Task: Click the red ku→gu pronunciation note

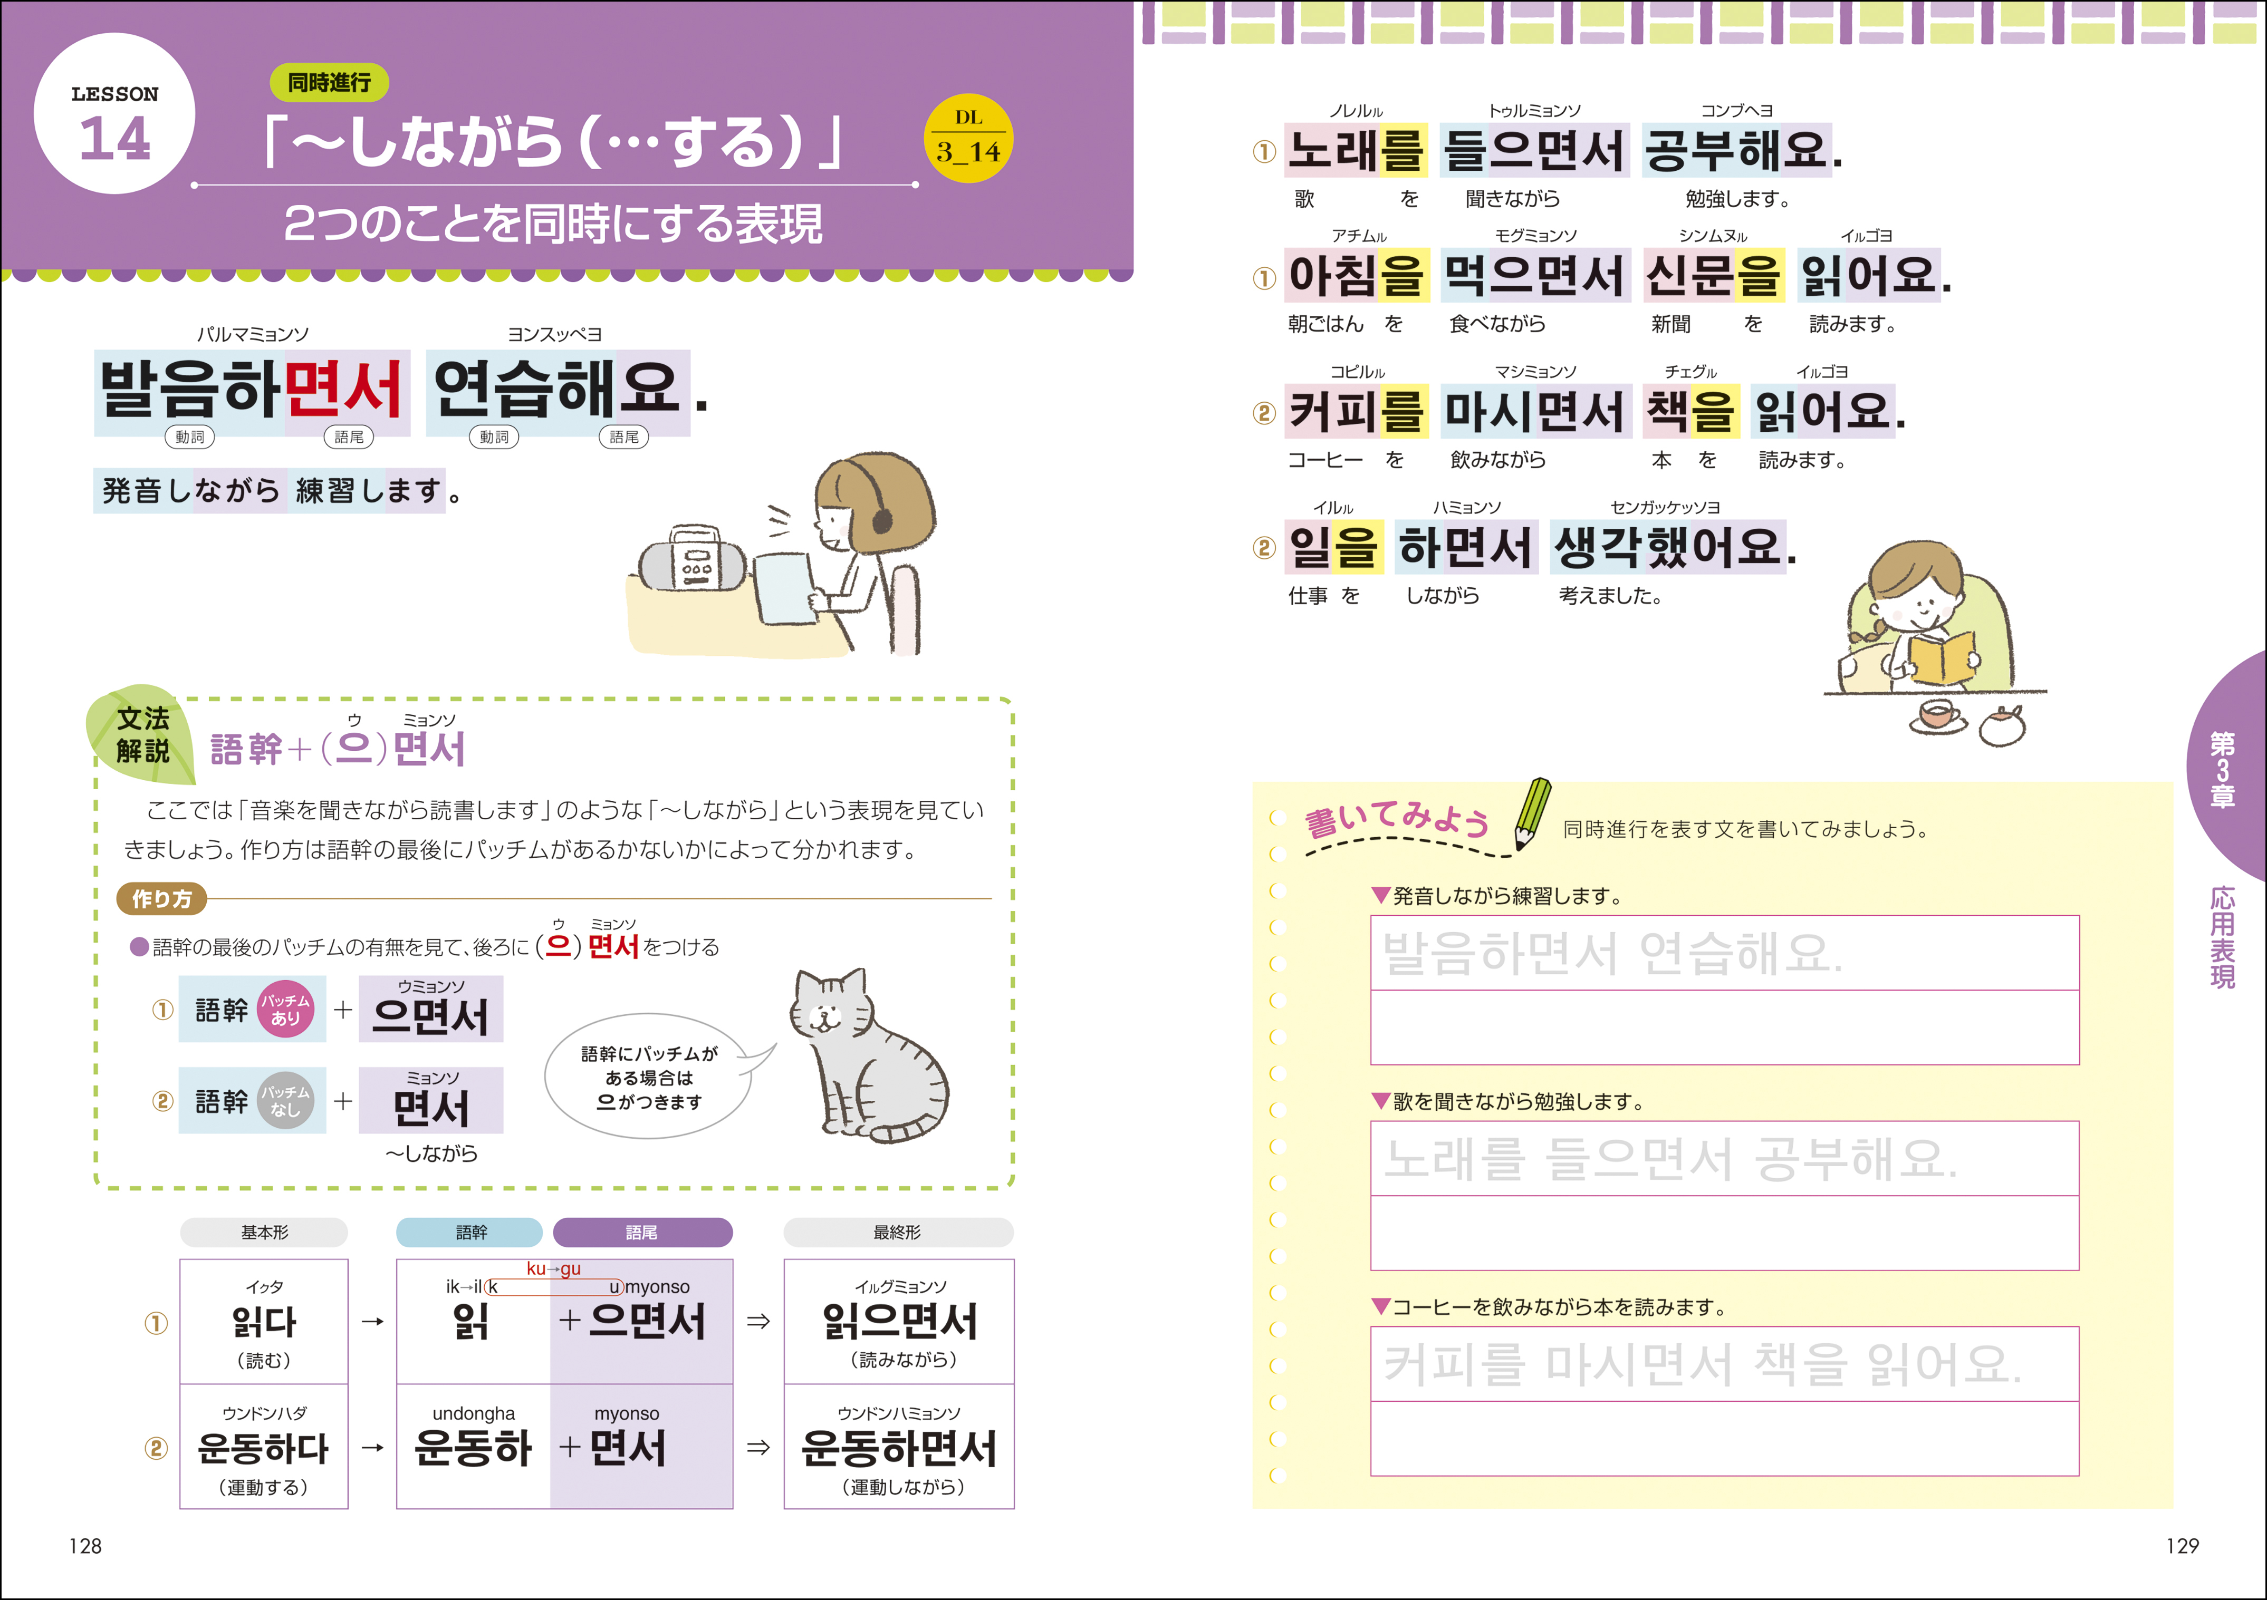Action: point(553,1268)
